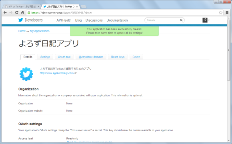Follow the Home breadcrumb link

(x=22, y=31)
